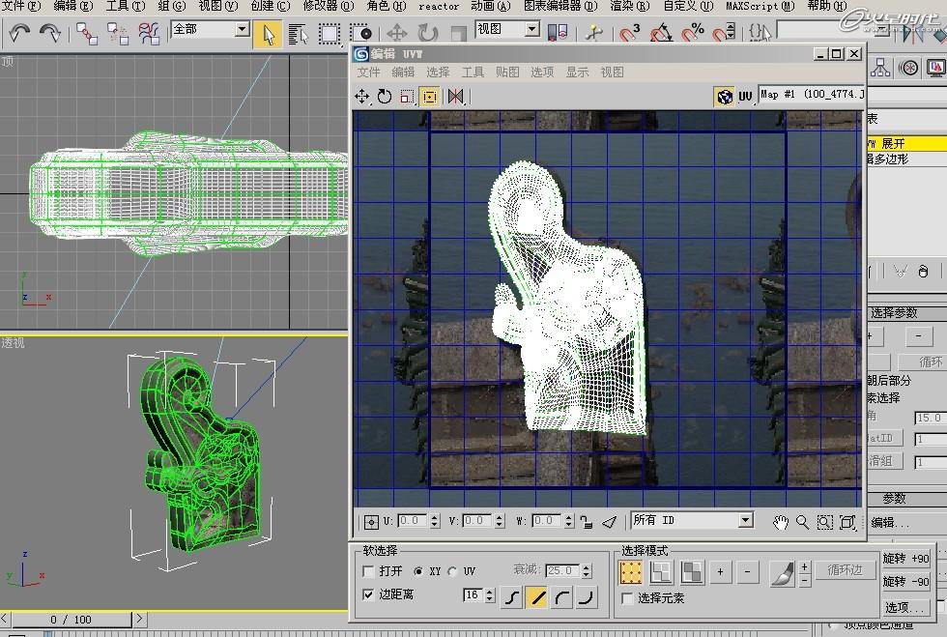947x637 pixels.
Task: Select Scale tool in Edit UVW window
Action: [x=407, y=96]
